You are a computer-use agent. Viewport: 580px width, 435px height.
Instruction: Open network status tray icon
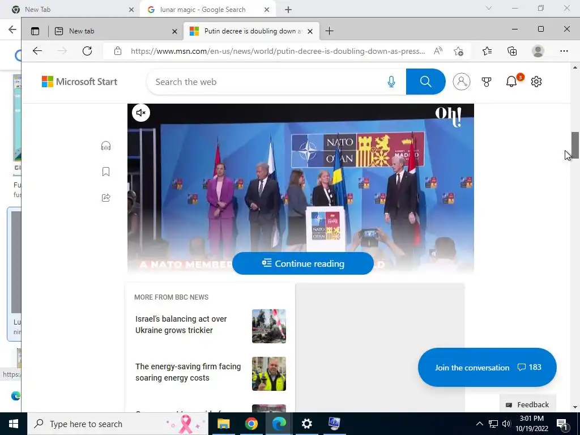click(x=493, y=424)
